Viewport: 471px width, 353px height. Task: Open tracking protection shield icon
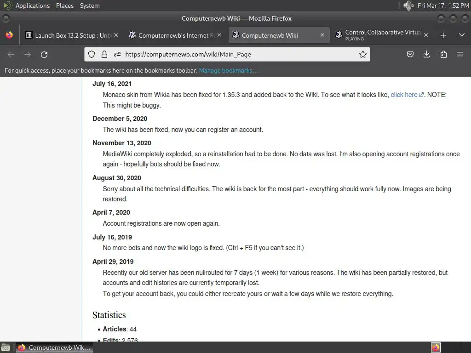click(92, 54)
